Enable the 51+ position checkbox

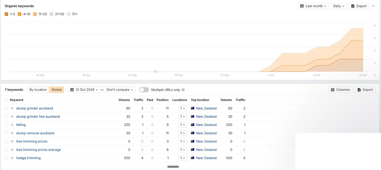[69, 14]
